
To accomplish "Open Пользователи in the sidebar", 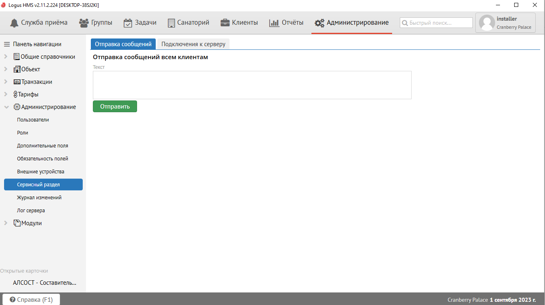I will pyautogui.click(x=33, y=120).
